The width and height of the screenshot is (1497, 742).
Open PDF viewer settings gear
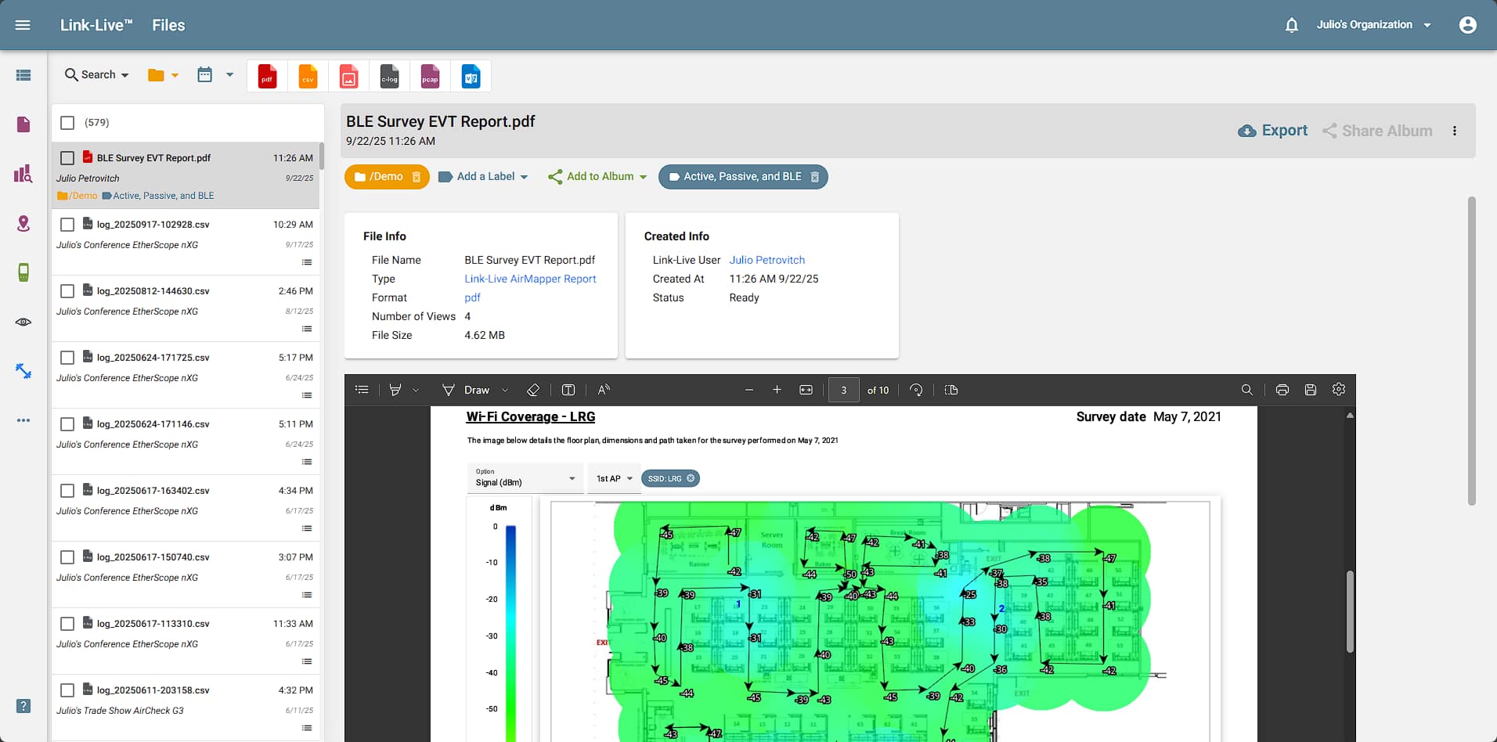click(x=1339, y=389)
